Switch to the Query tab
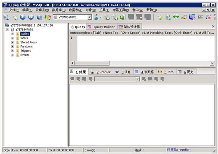Image resolution: width=218 pixels, height=154 pixels. [x=78, y=27]
